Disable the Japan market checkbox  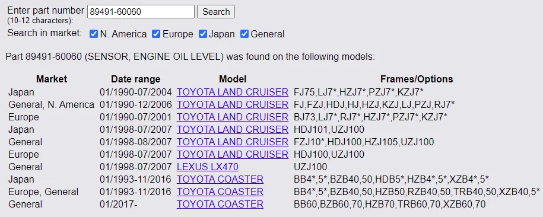(202, 34)
